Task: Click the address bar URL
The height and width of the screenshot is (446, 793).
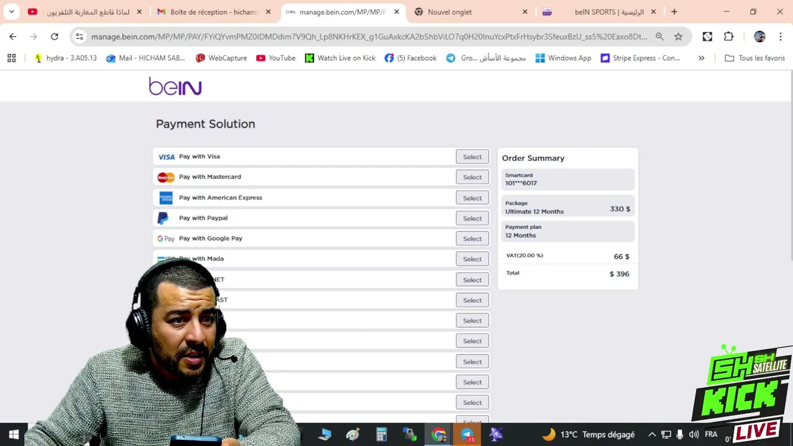Action: [x=369, y=37]
